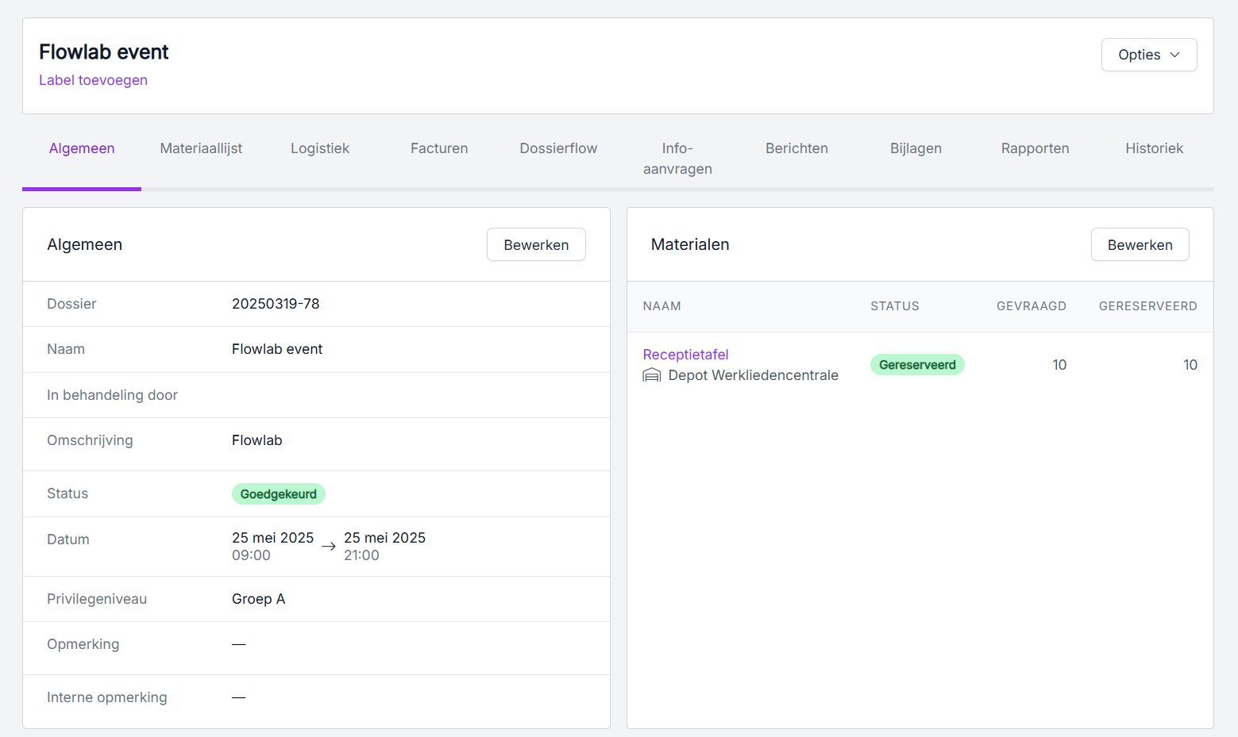Click the Label toevoegen link
The image size is (1238, 737).
click(93, 80)
